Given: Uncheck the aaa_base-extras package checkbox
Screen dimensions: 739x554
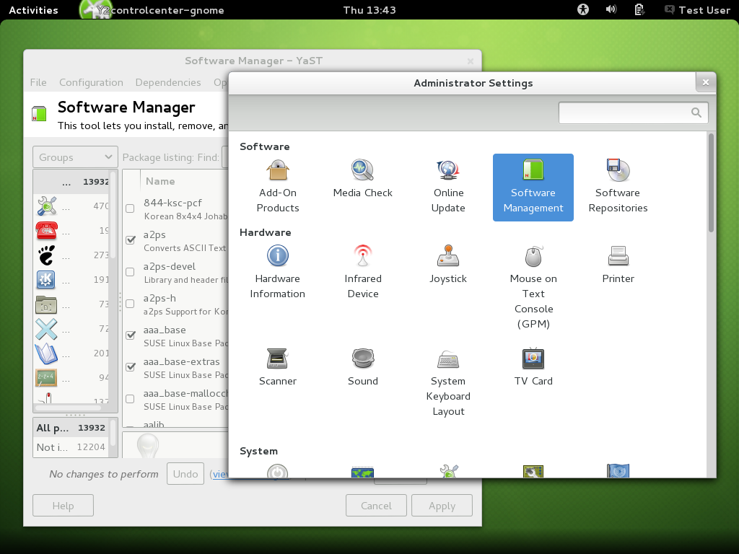Looking at the screenshot, I should click(131, 366).
